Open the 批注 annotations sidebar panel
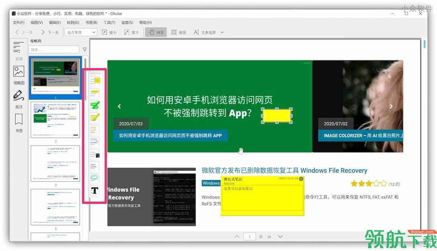 click(18, 99)
